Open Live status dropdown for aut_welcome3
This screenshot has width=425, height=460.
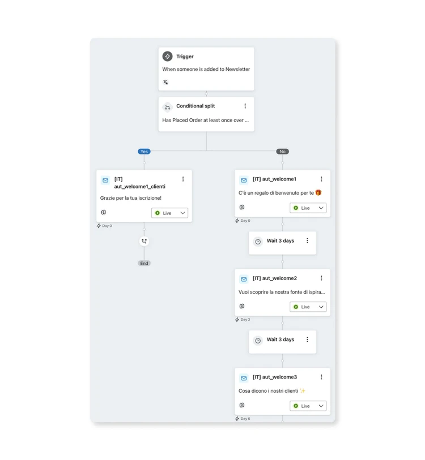[x=308, y=406]
